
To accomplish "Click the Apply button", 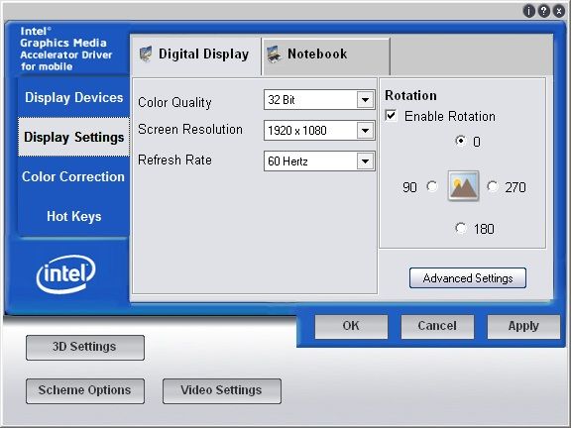I will (523, 327).
